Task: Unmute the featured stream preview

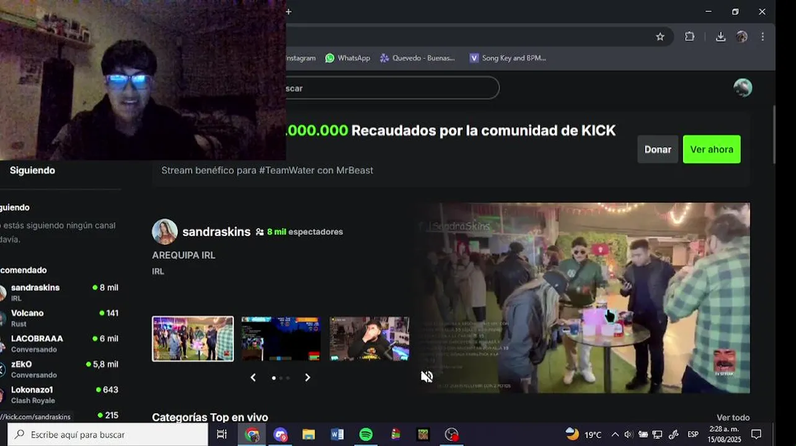Action: 427,377
